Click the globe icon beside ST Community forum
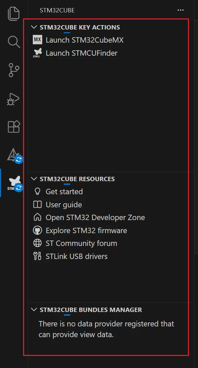Screen dimensions: 198x368 [x=37, y=244]
